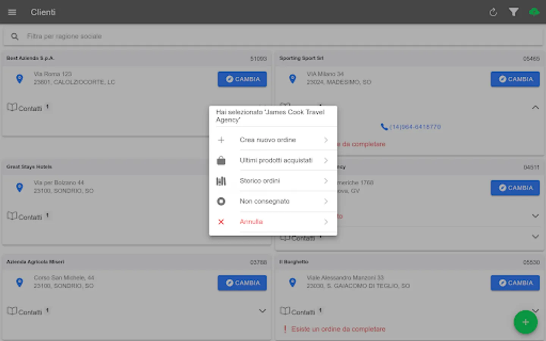Click the order history shelf icon
The width and height of the screenshot is (546, 341).
click(221, 181)
